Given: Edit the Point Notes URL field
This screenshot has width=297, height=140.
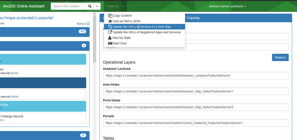Looking at the screenshot, I should pyautogui.click(x=196, y=107).
